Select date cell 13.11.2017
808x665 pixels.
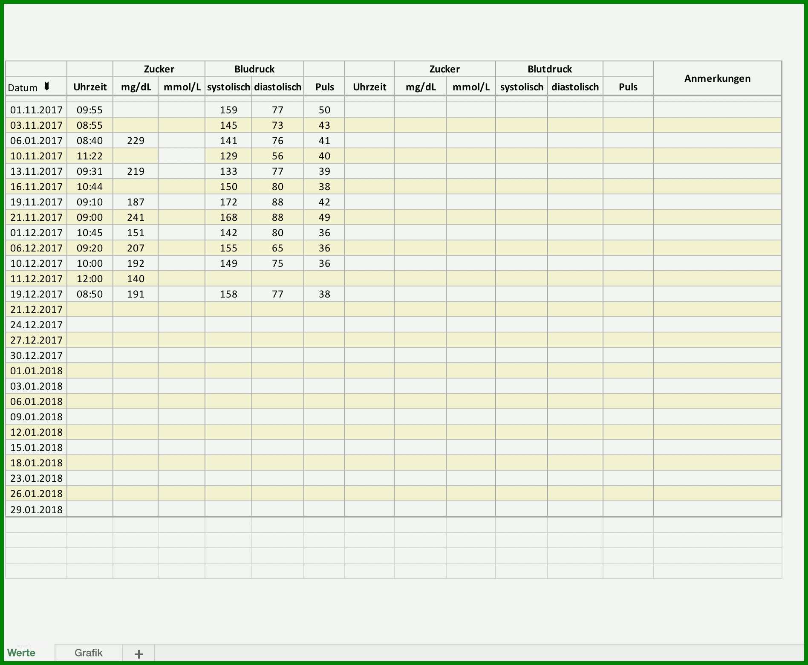click(x=36, y=171)
